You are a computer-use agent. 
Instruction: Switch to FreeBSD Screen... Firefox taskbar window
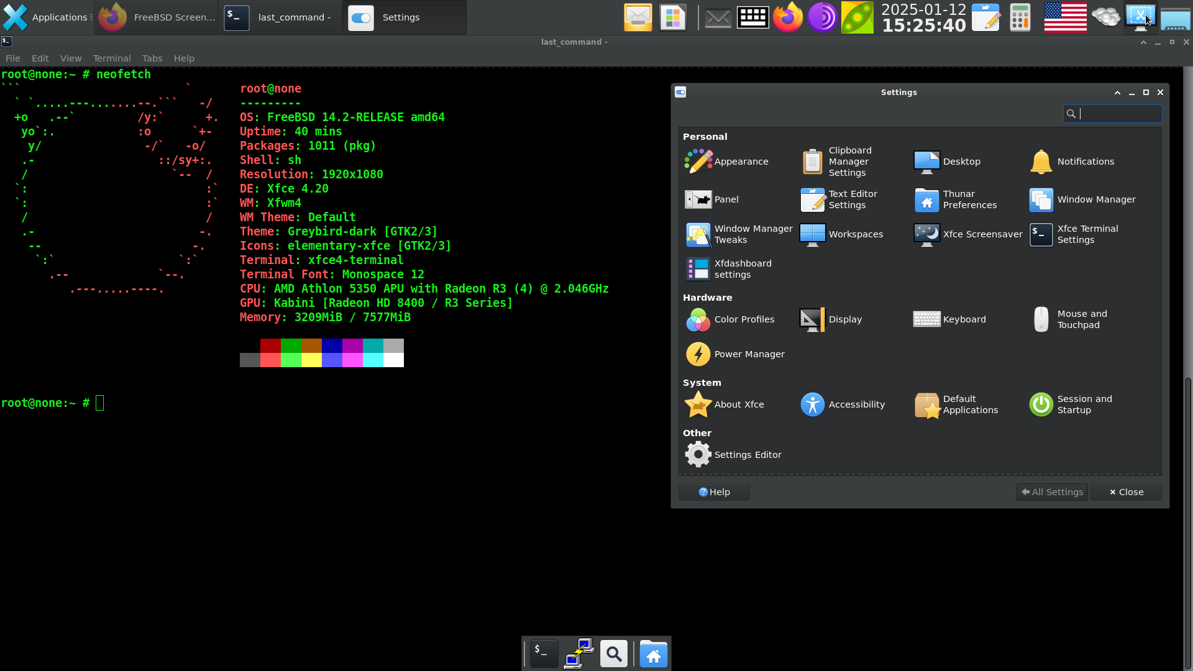pyautogui.click(x=157, y=17)
